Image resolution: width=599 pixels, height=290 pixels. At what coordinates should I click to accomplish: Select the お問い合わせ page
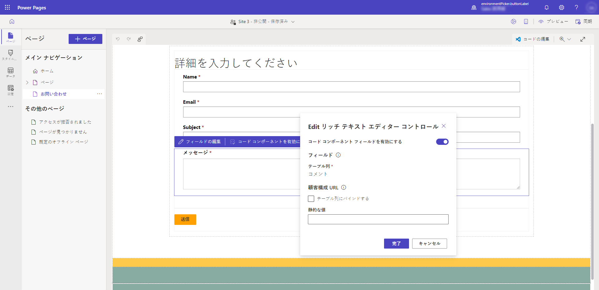[x=53, y=94]
